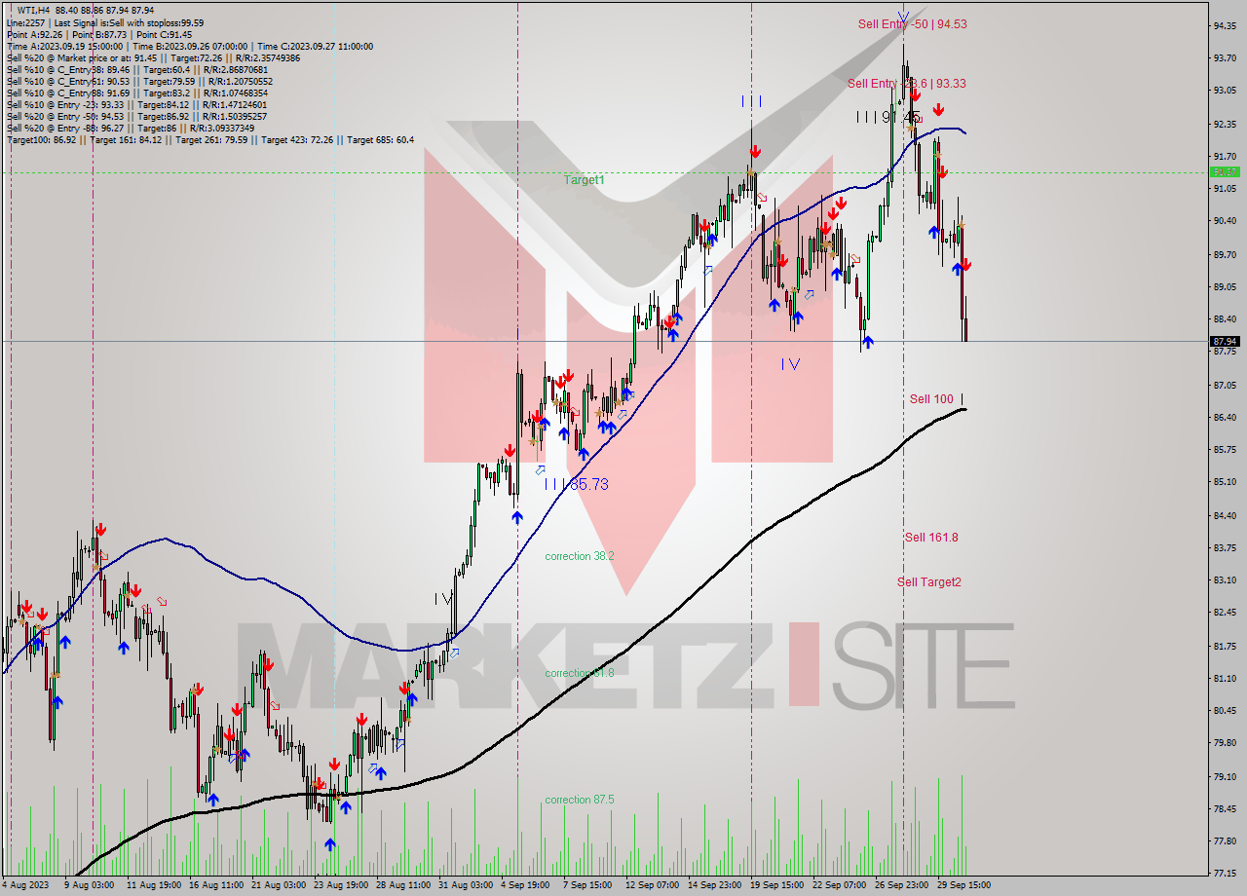Viewport: 1247px width, 896px height.
Task: Click the green price tag on the price axis
Action: 1225,172
